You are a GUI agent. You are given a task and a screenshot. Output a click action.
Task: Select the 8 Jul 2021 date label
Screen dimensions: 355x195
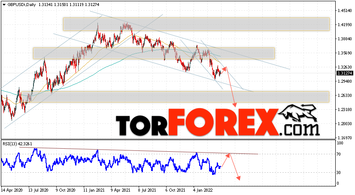[147, 190]
